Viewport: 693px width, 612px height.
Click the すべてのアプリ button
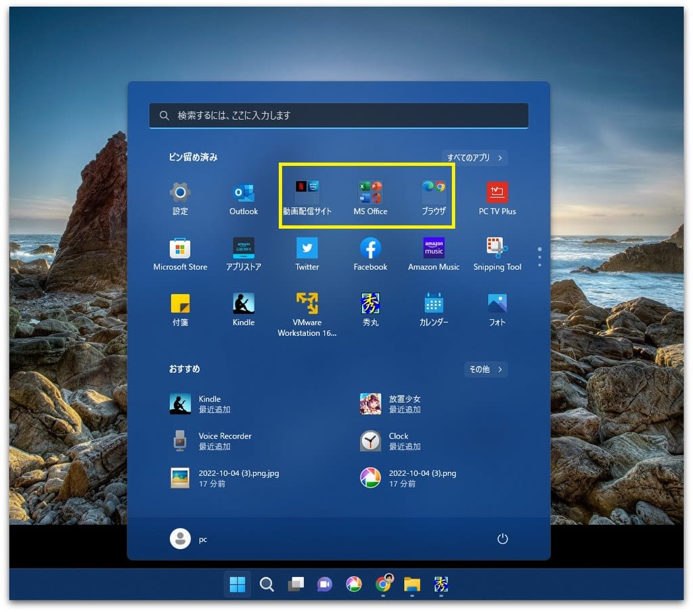pyautogui.click(x=474, y=158)
